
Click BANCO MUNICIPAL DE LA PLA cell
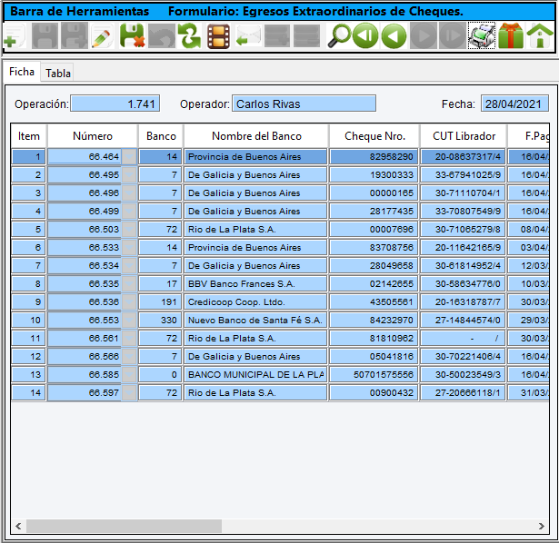(x=255, y=375)
